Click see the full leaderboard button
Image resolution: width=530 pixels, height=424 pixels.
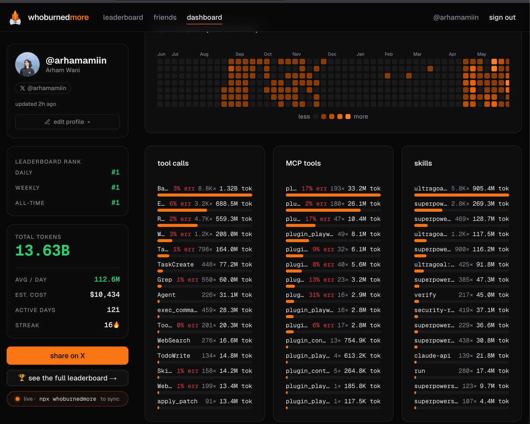(x=68, y=378)
